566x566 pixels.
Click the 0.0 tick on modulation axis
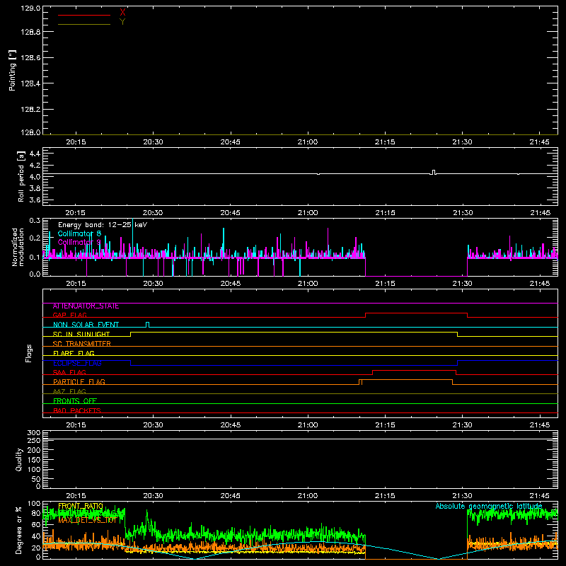35,274
